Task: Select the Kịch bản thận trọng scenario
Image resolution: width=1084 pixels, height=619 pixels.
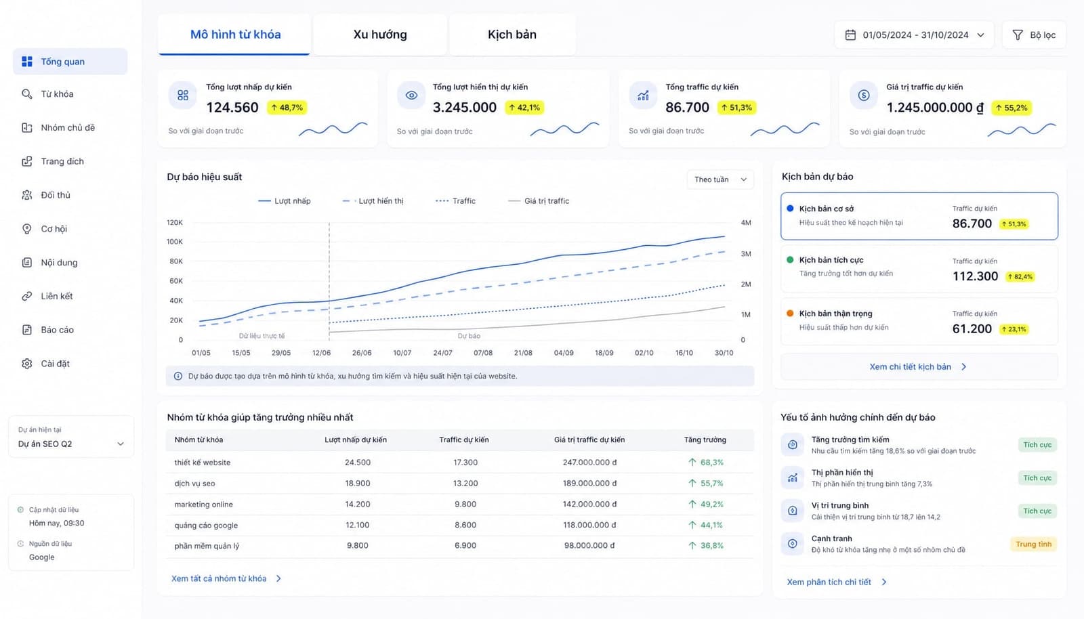Action: pos(919,322)
